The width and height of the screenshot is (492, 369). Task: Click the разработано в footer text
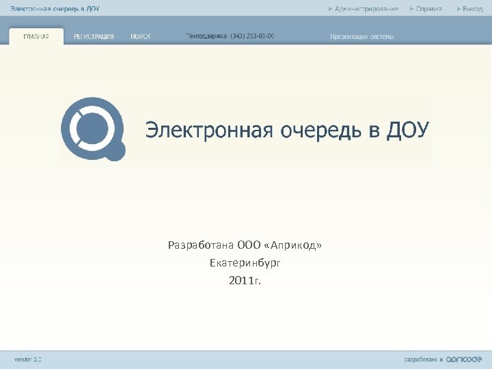(423, 359)
